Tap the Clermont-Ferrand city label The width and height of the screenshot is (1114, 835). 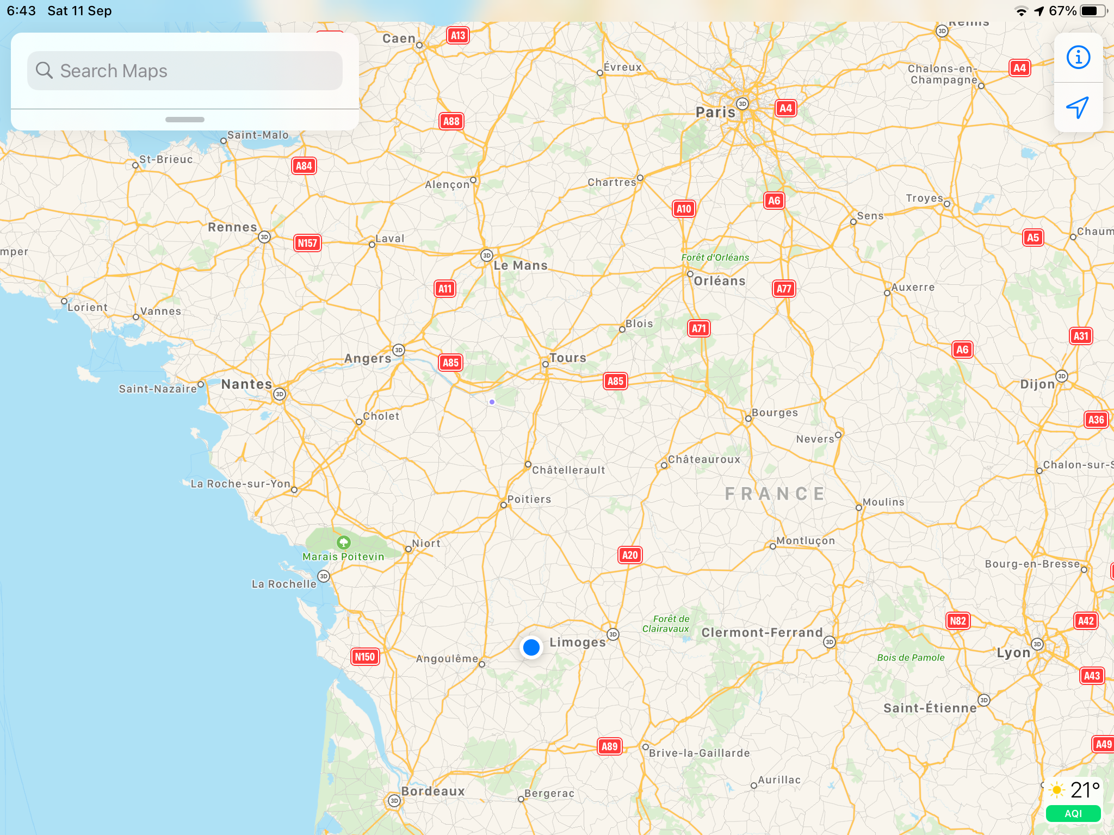point(762,633)
